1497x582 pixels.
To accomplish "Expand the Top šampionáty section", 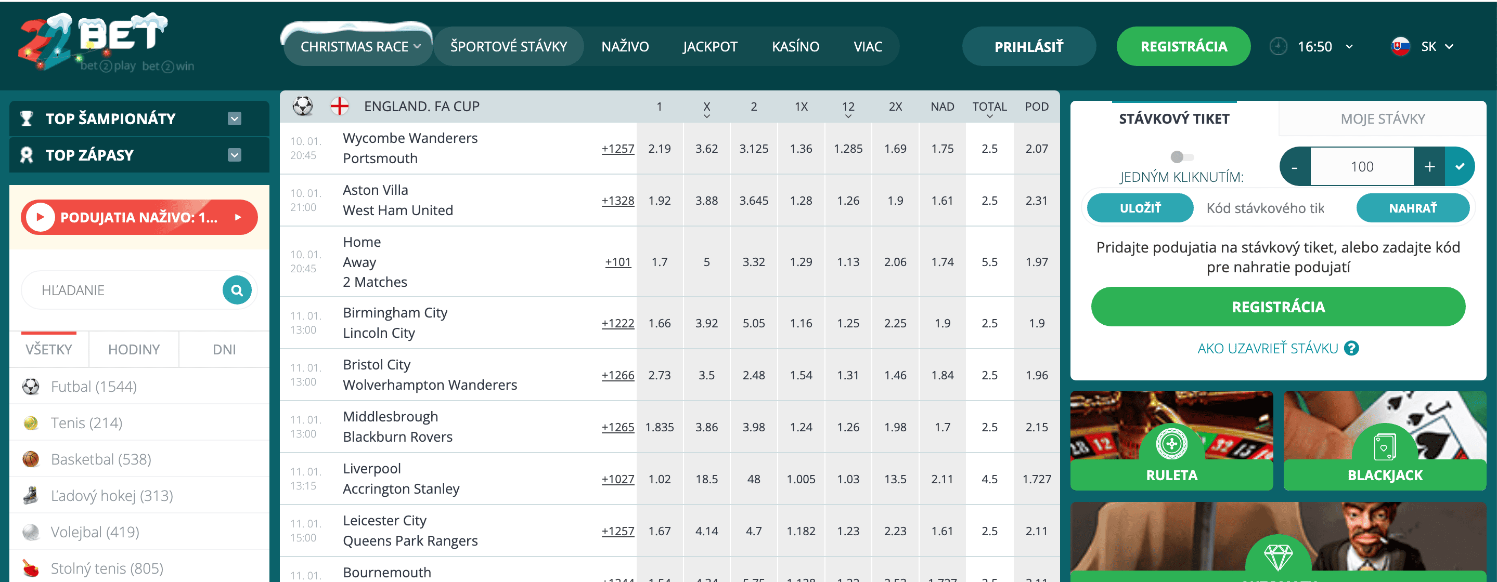I will click(234, 119).
